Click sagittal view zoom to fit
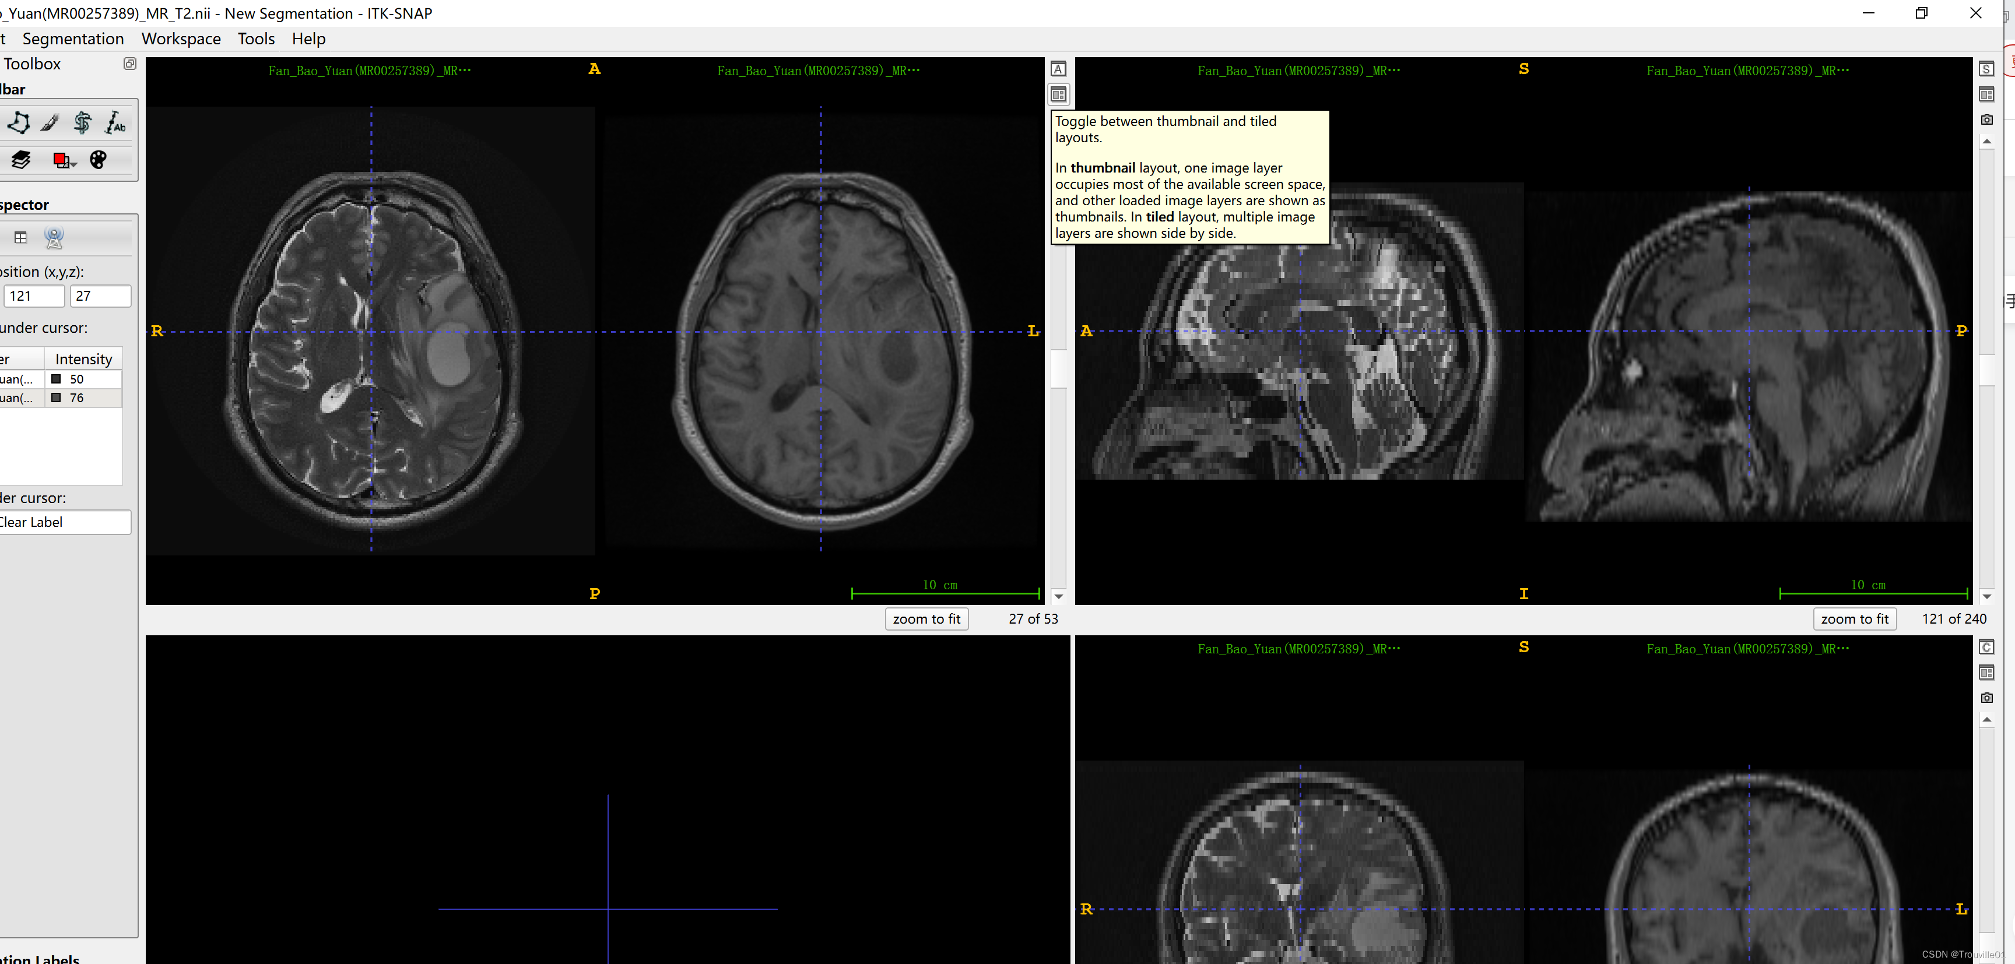 [x=1854, y=618]
